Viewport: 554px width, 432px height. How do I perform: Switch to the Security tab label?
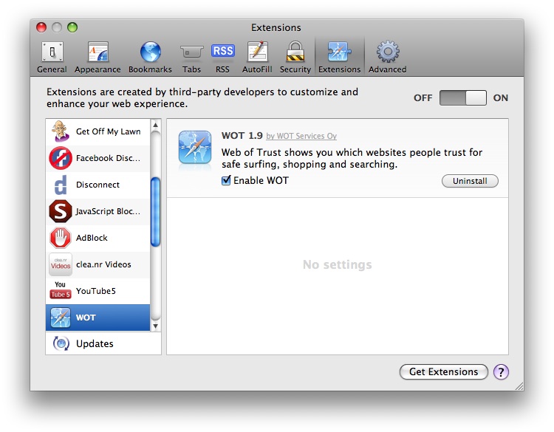(295, 69)
